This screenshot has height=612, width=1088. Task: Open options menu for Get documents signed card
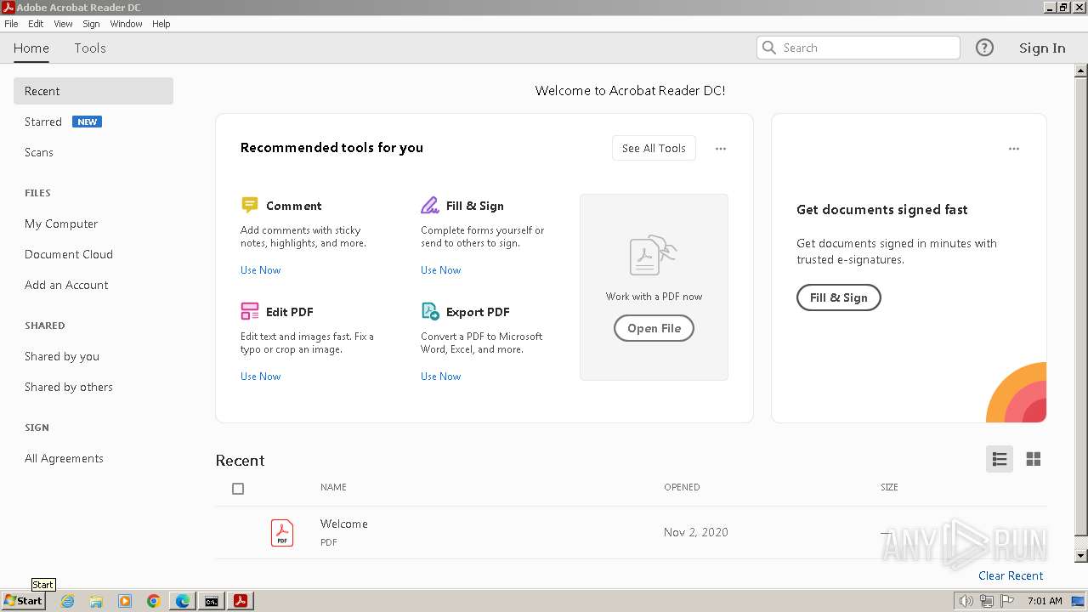1014,149
